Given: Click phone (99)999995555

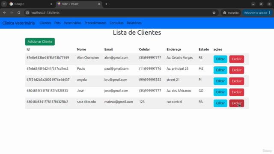Looking at the screenshot, I should 150,80.
